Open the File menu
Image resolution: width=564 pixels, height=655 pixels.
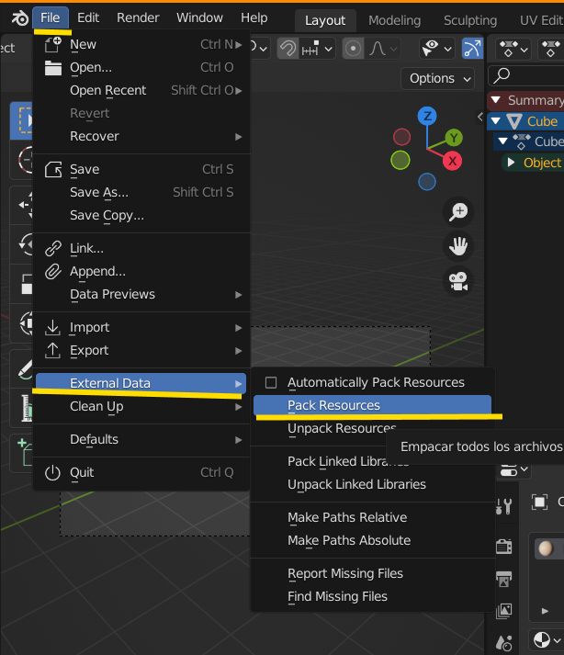coord(51,18)
